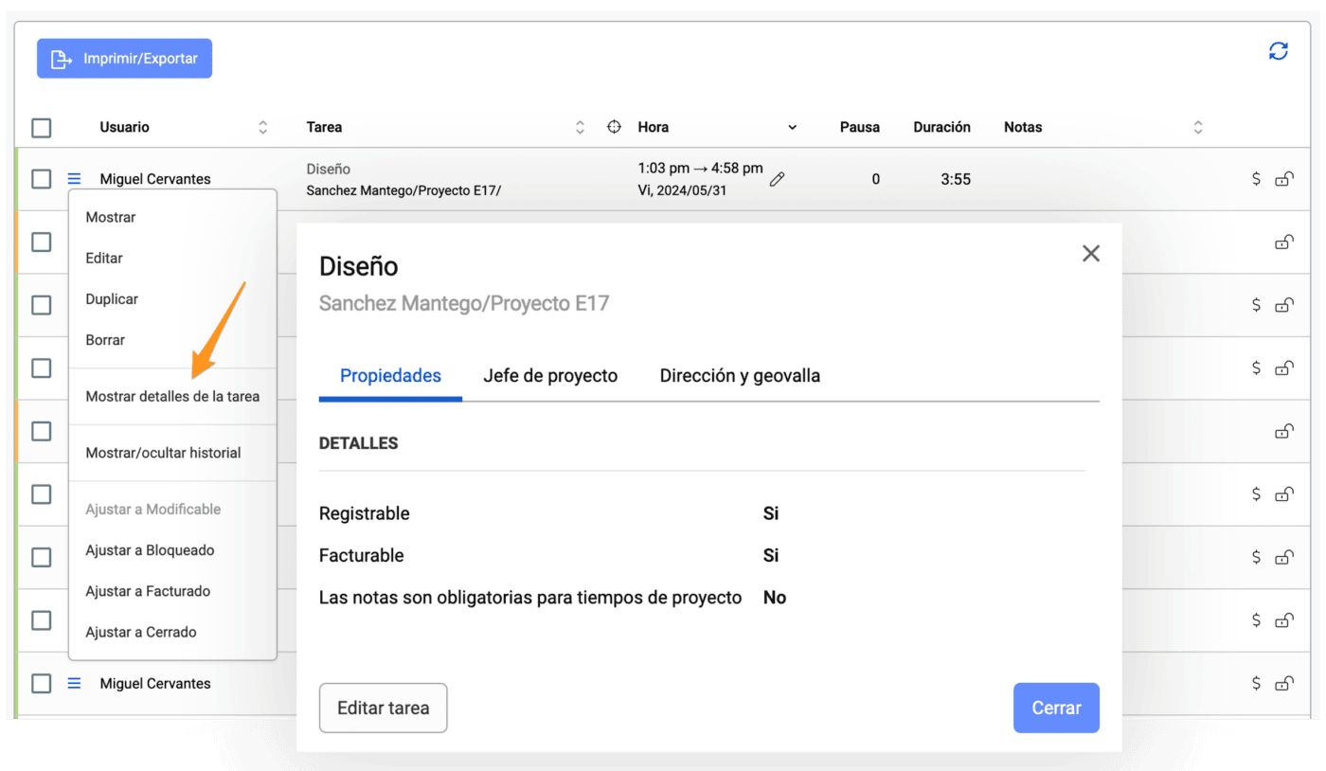
Task: Open the Hora column chevron
Action: coord(793,127)
